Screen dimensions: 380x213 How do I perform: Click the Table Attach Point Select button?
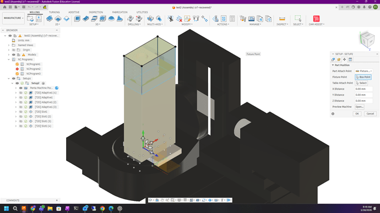(361, 83)
